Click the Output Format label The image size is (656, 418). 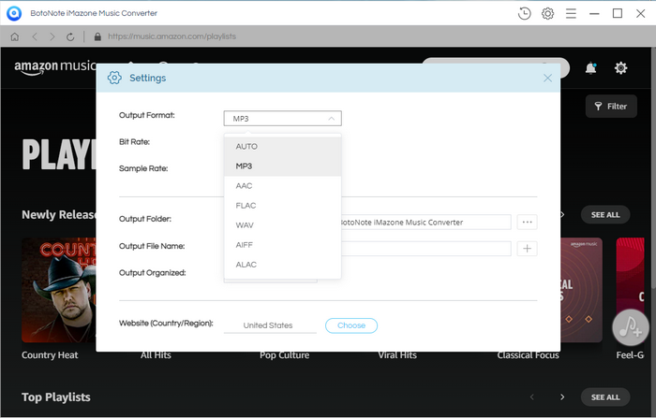147,115
